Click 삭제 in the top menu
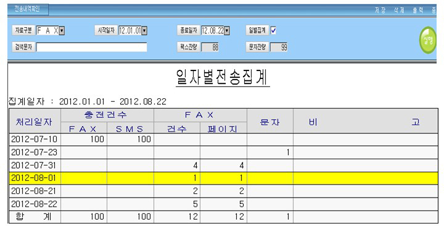 pyautogui.click(x=399, y=10)
